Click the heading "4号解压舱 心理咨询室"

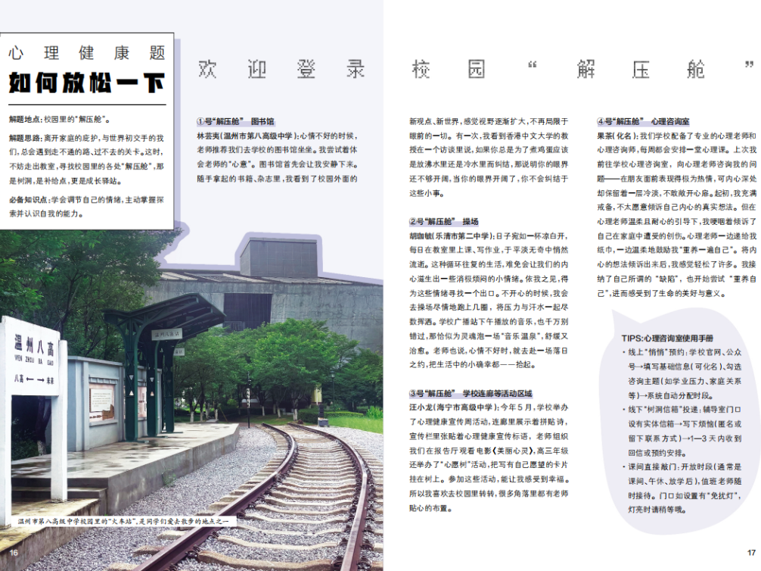pyautogui.click(x=643, y=121)
